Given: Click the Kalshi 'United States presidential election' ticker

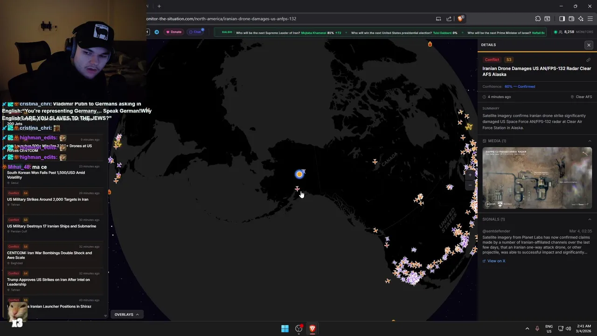Looking at the screenshot, I should pyautogui.click(x=392, y=33).
